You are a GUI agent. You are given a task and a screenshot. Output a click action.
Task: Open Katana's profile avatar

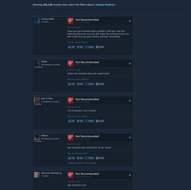(37, 137)
